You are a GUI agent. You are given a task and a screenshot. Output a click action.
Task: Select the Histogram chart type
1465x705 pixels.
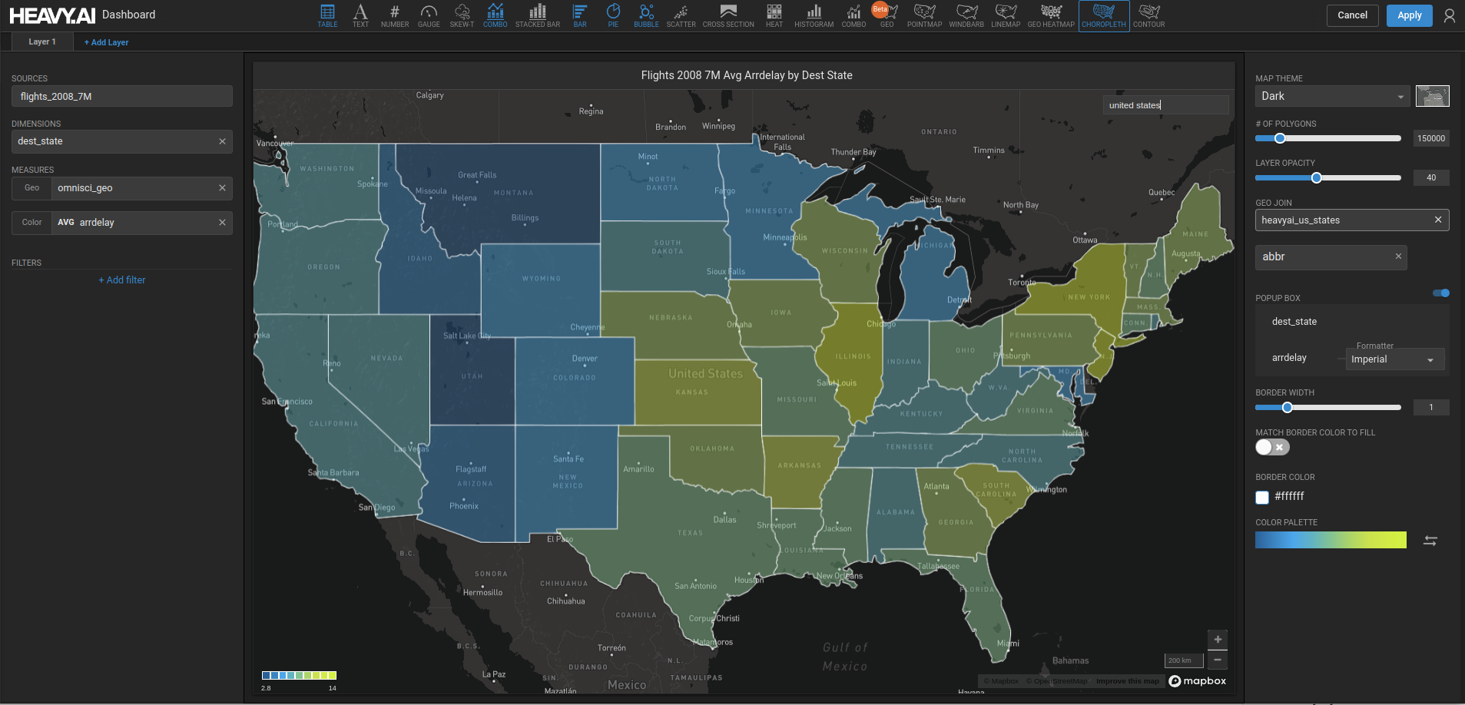[x=814, y=15]
